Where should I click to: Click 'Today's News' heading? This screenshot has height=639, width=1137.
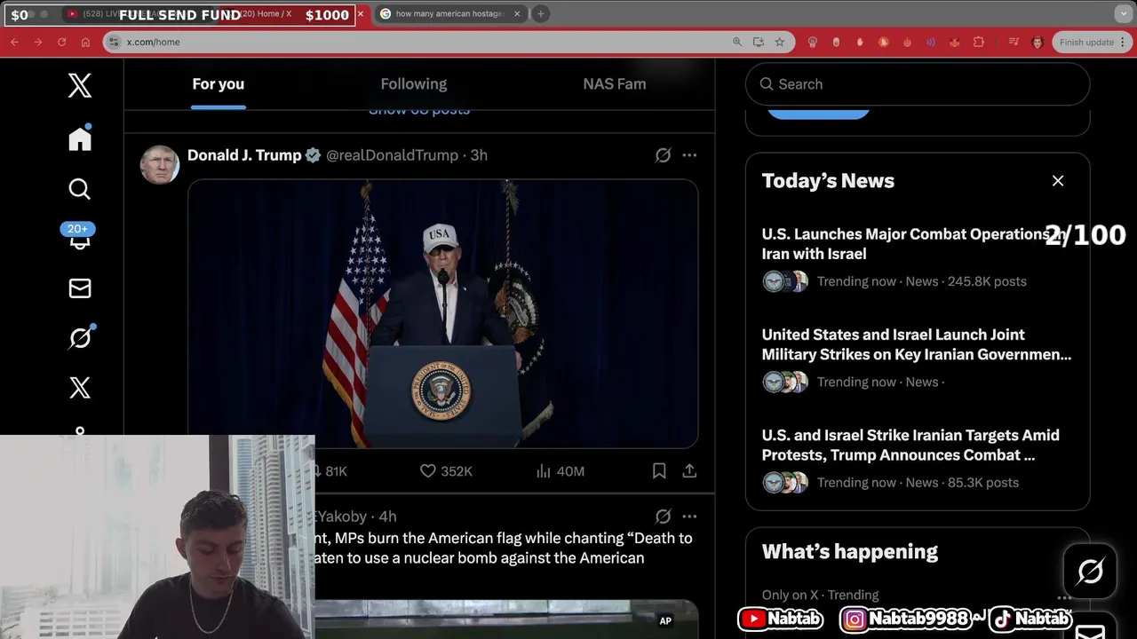828,181
